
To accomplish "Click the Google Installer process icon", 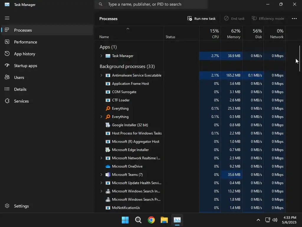I will point(108,125).
